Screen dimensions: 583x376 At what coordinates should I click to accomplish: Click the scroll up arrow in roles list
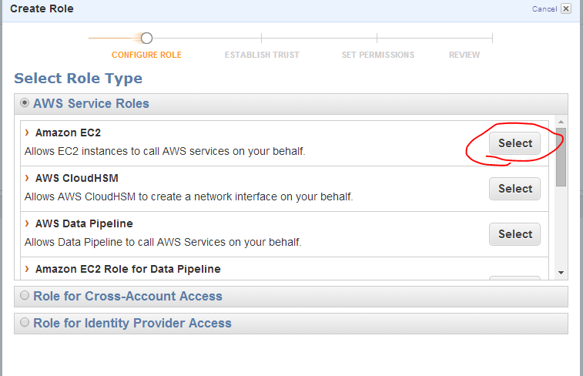click(x=561, y=122)
